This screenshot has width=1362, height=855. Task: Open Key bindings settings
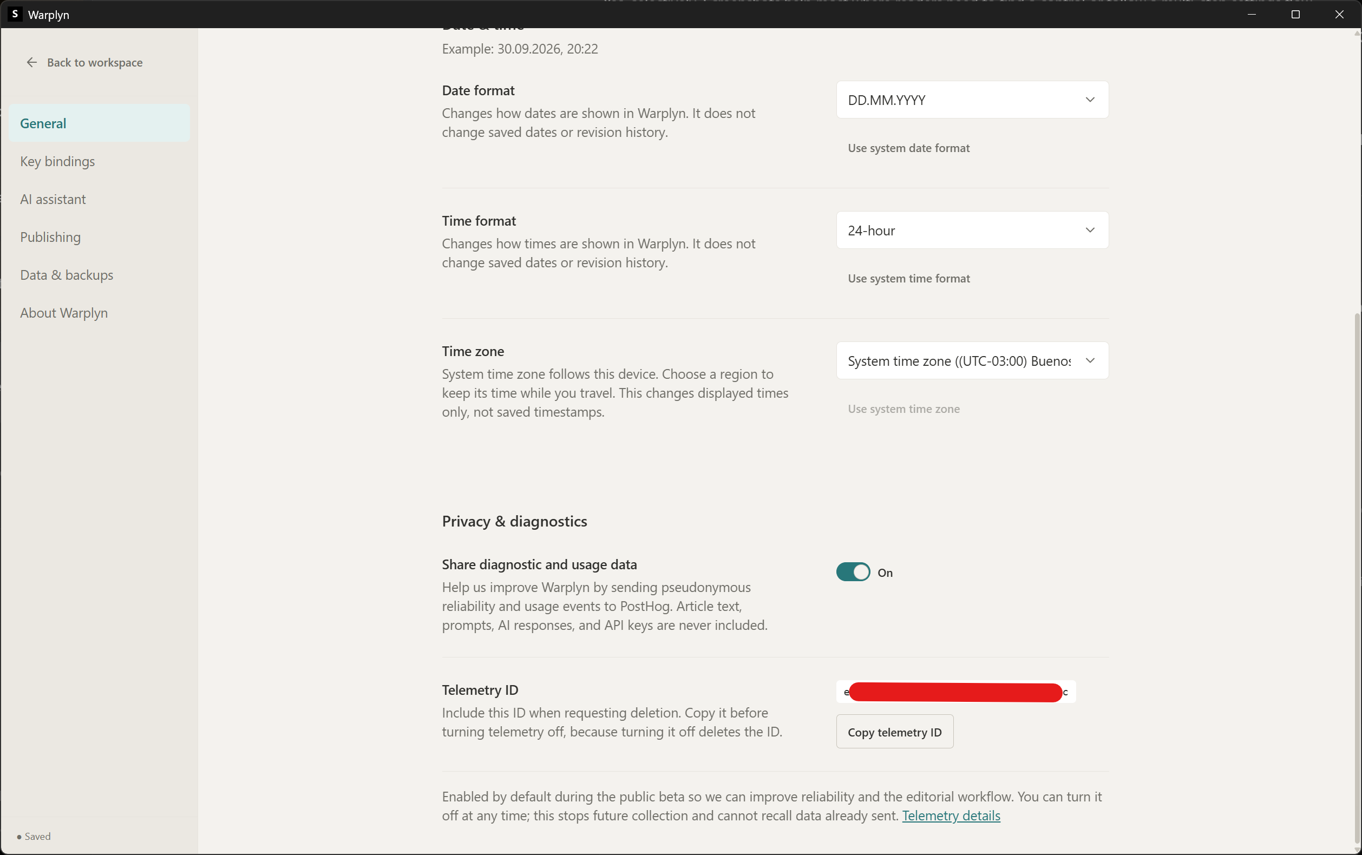point(100,161)
